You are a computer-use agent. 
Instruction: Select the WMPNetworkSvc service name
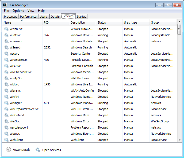click(x=21, y=72)
